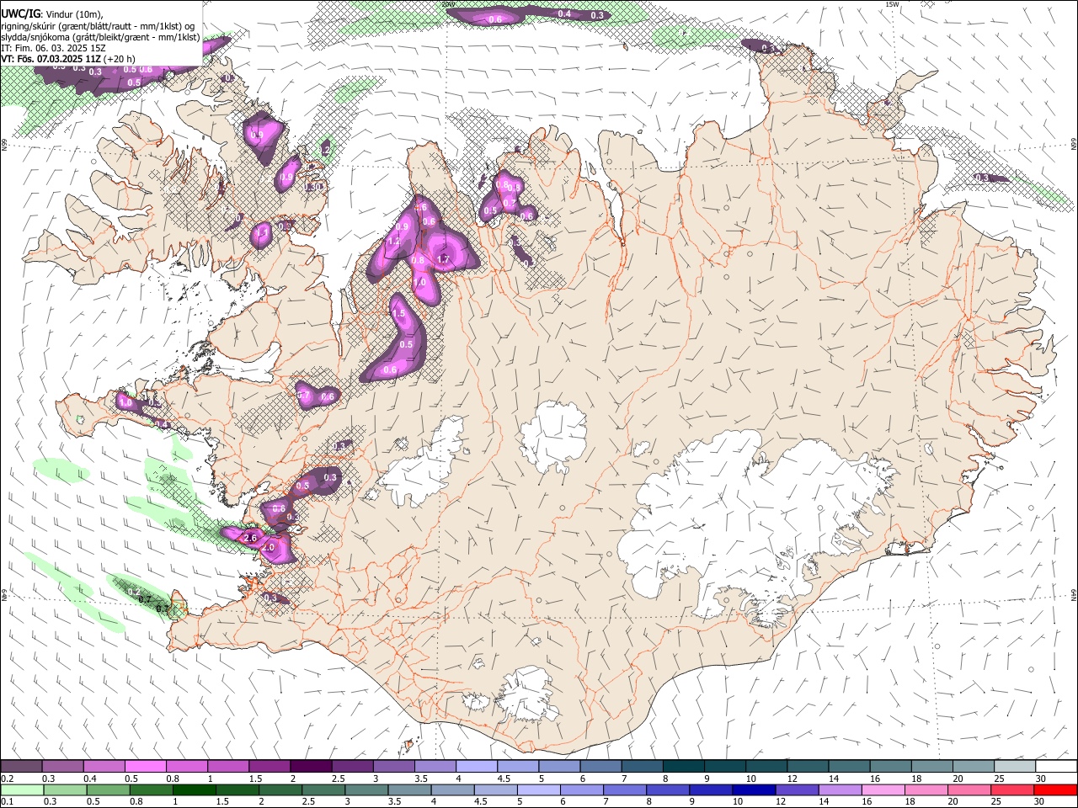This screenshot has width=1078, height=808.
Task: Click the '20W' longitude label
Action: coord(448,4)
